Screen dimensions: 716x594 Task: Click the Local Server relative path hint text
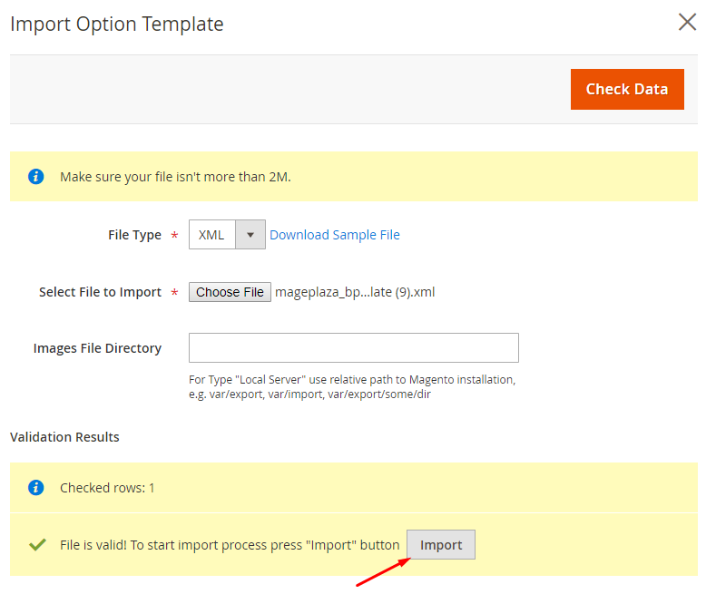pos(352,386)
